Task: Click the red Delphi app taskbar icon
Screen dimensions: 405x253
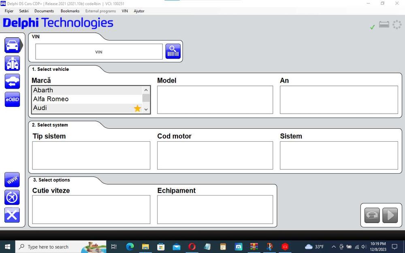Action: [x=285, y=247]
